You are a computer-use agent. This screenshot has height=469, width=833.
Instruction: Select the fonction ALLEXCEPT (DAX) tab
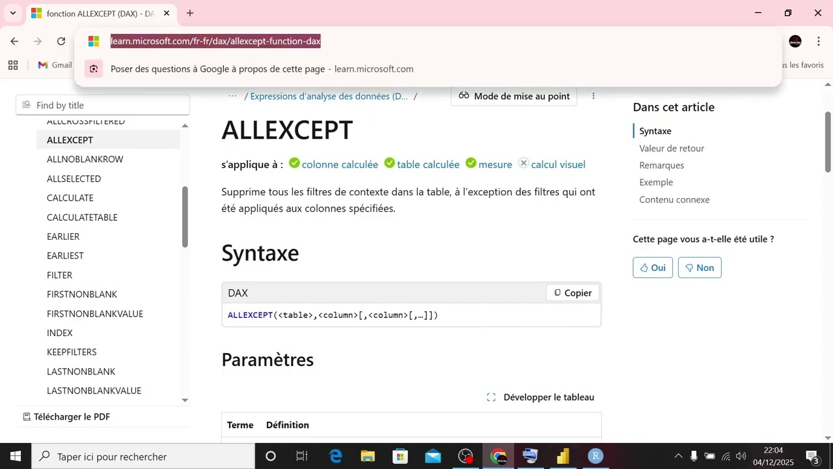[100, 13]
